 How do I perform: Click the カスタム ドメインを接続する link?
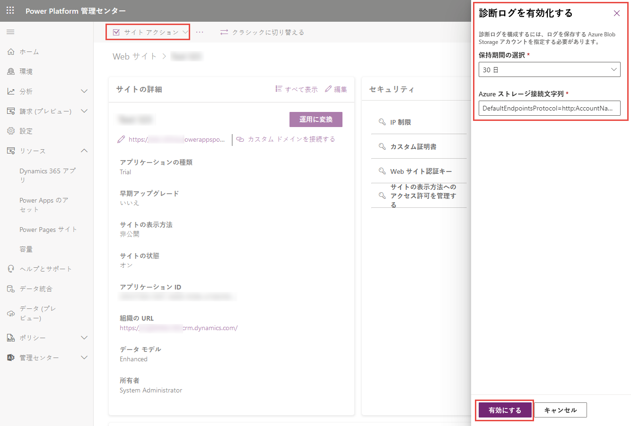291,139
